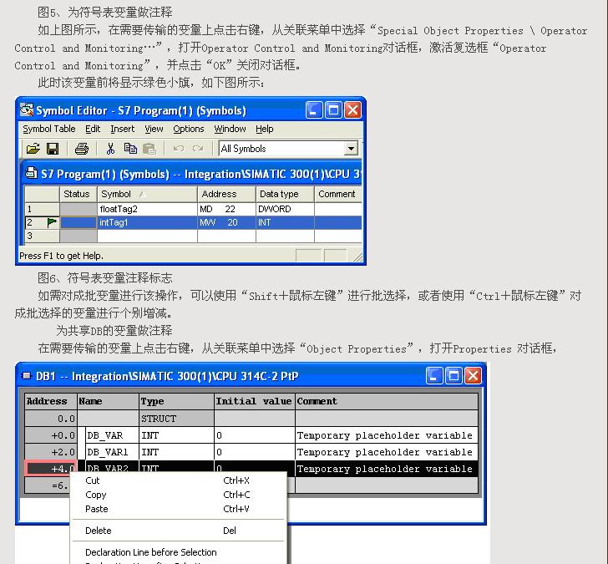Open the View menu
Image resolution: width=608 pixels, height=564 pixels.
(154, 129)
